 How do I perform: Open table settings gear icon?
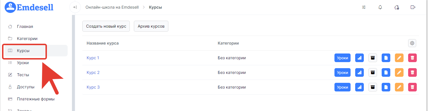click(x=412, y=43)
